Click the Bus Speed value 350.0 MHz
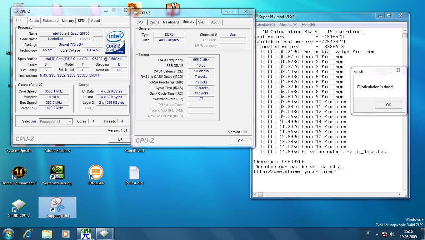This screenshot has width=425, height=240. (54, 102)
